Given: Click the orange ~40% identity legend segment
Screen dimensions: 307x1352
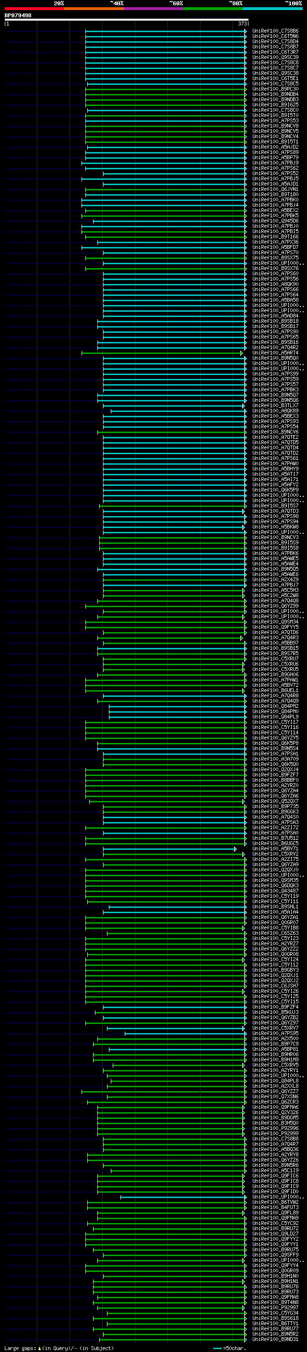Looking at the screenshot, I should [x=94, y=9].
